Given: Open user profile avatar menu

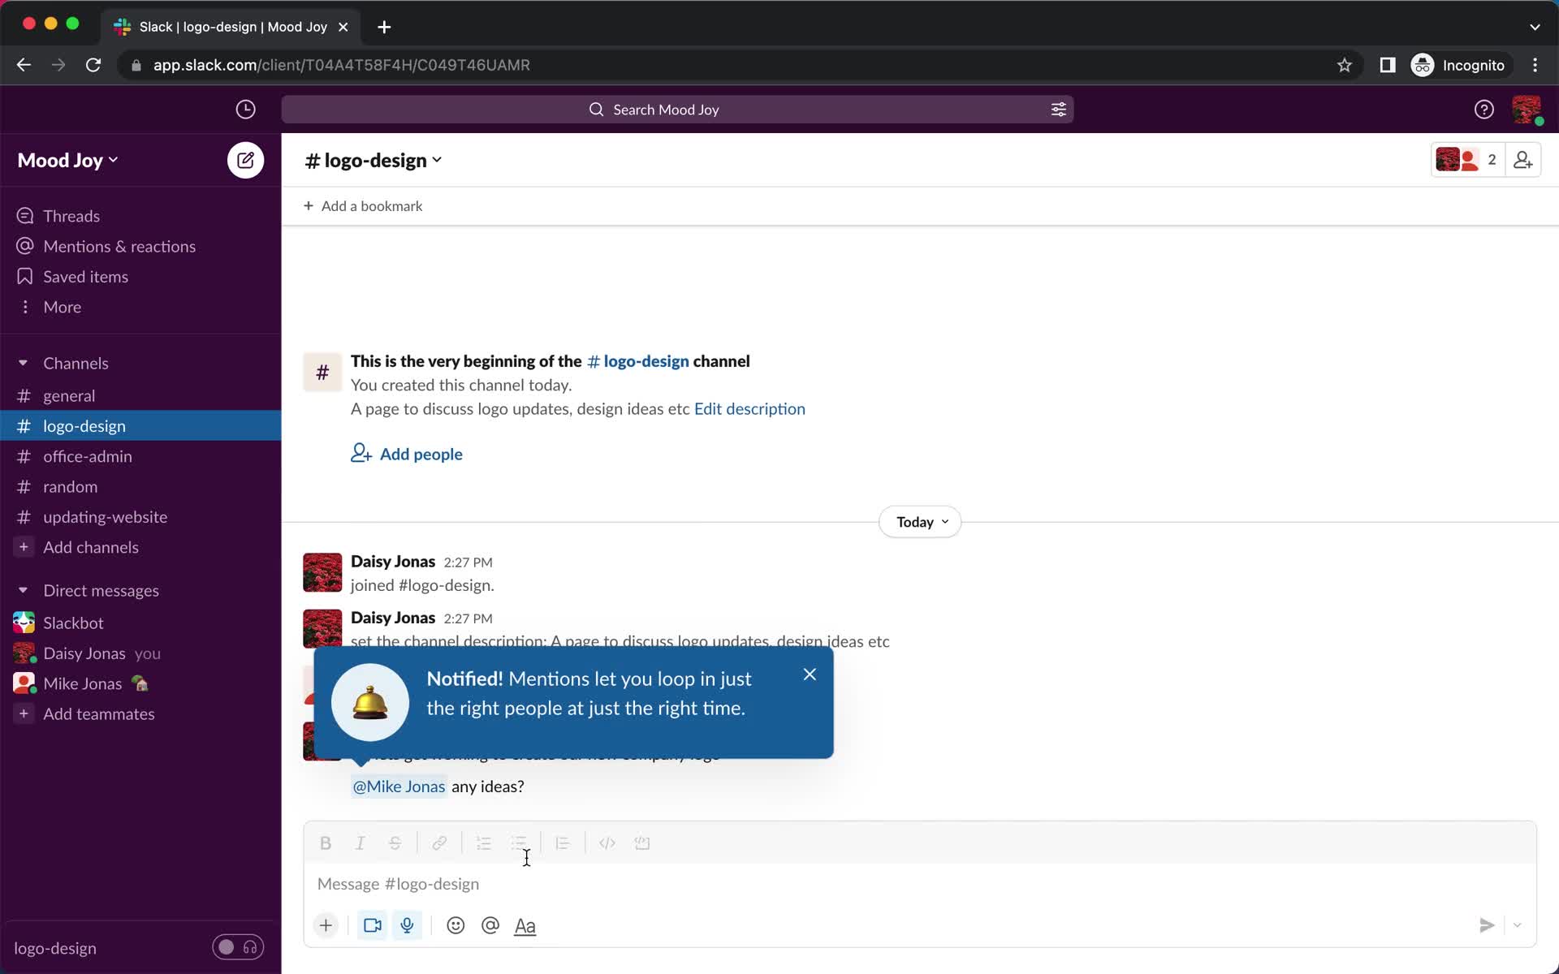Looking at the screenshot, I should coord(1527,110).
